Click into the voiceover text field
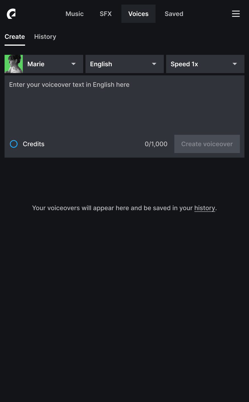This screenshot has width=249, height=402. point(125,104)
